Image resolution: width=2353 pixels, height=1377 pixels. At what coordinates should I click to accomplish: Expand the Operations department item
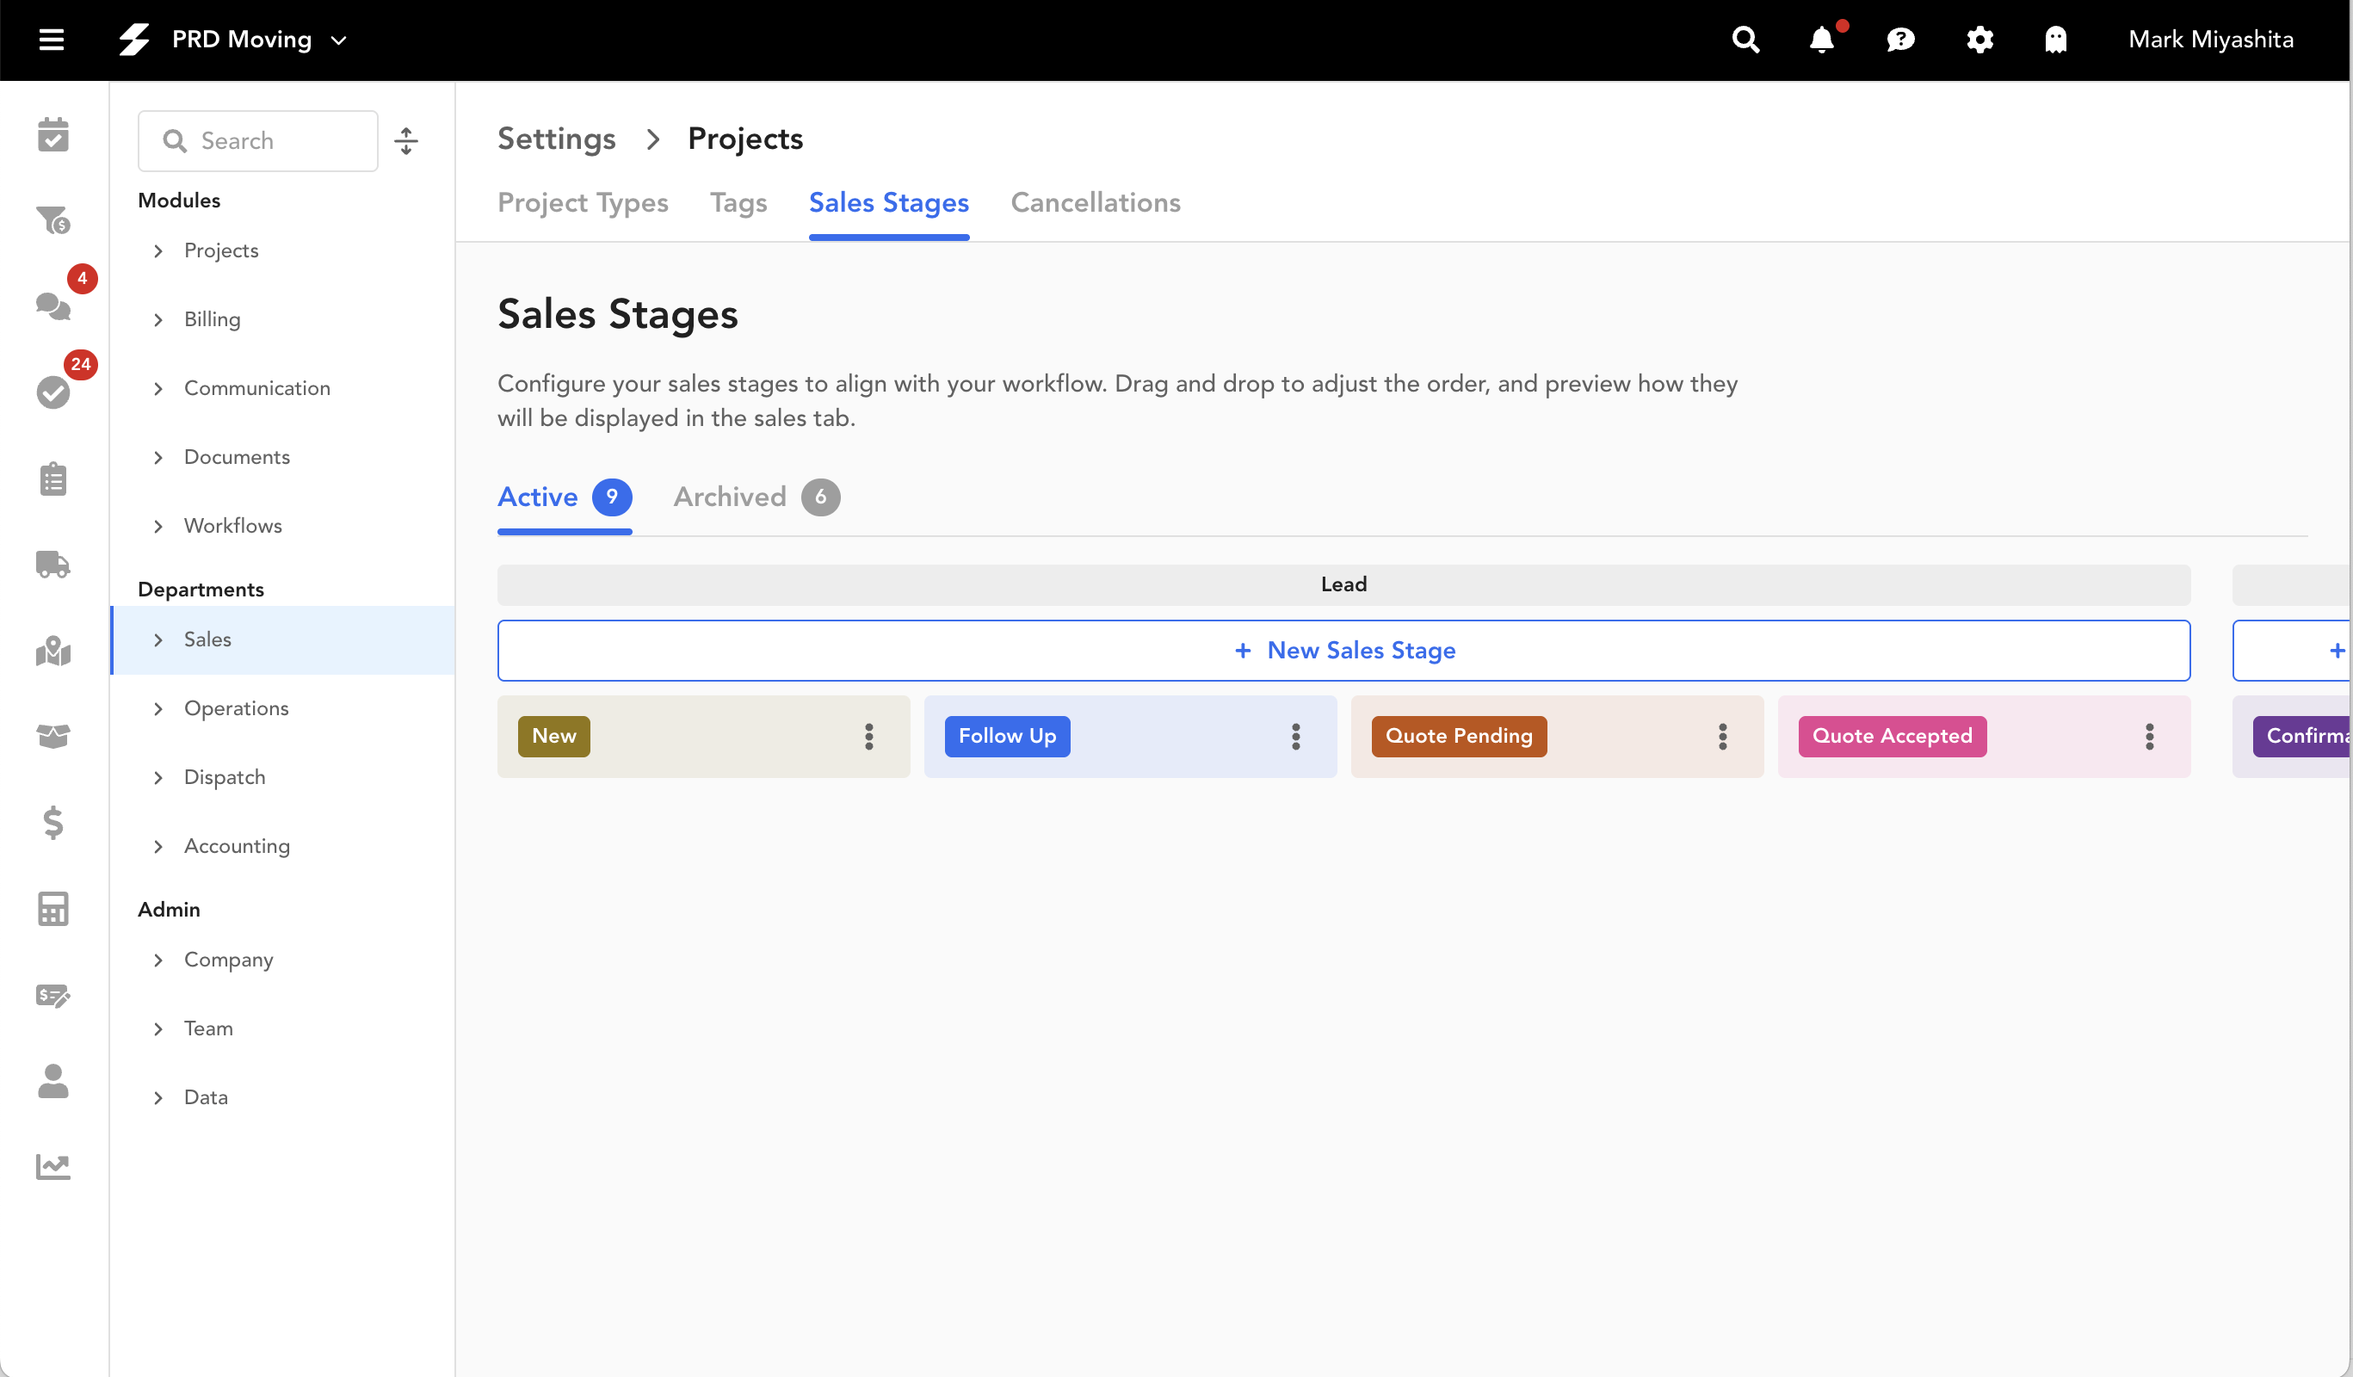click(x=157, y=708)
